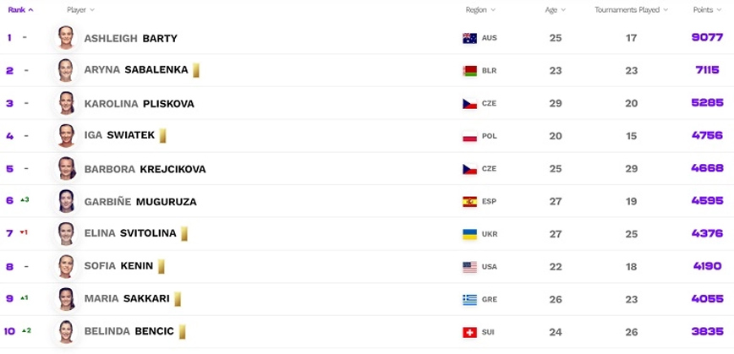Click the Ukrainian flag icon beside UKR

point(469,234)
